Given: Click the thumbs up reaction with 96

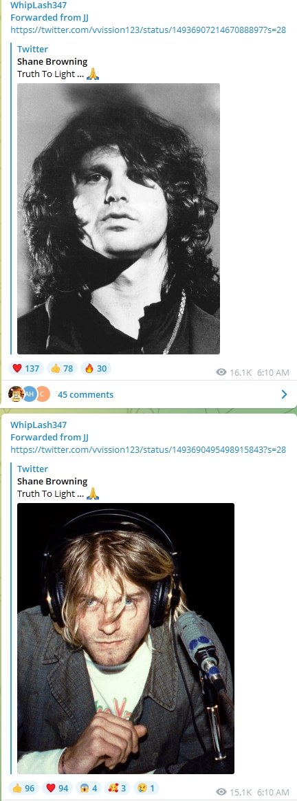Looking at the screenshot, I should (23, 788).
